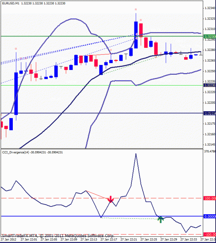This screenshot has width=216, height=243.
Task: Click the 1.32280 price axis label
Action: click(210, 50)
